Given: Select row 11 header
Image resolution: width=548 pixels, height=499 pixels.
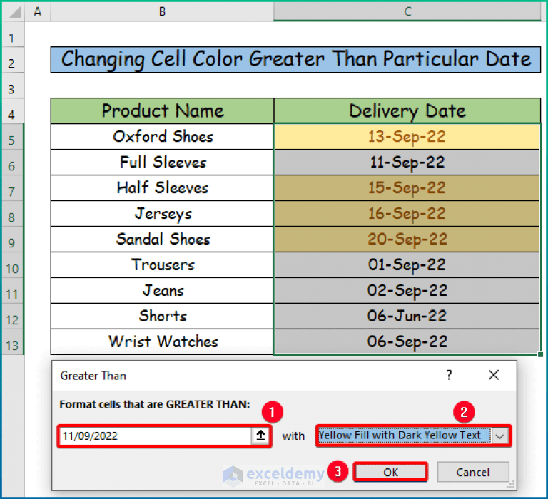Looking at the screenshot, I should (13, 291).
